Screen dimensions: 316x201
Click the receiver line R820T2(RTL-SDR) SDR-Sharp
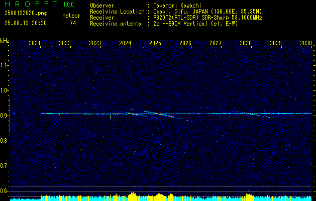[x=190, y=18]
